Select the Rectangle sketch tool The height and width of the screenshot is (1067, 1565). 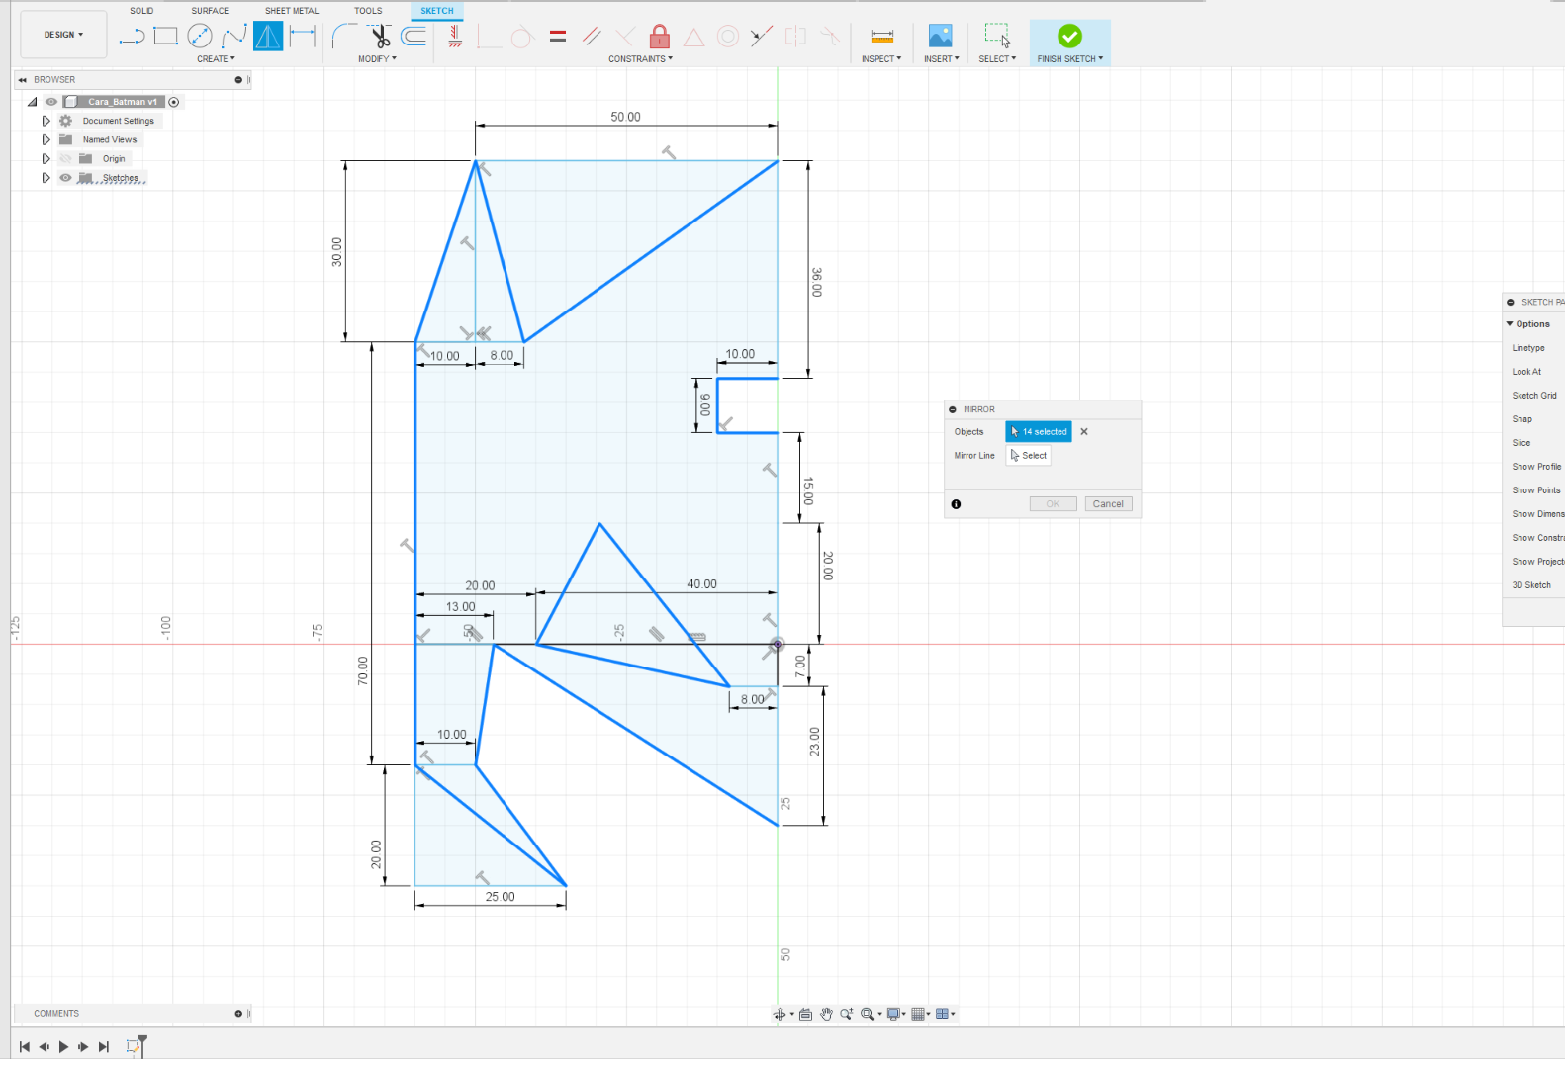(x=166, y=37)
